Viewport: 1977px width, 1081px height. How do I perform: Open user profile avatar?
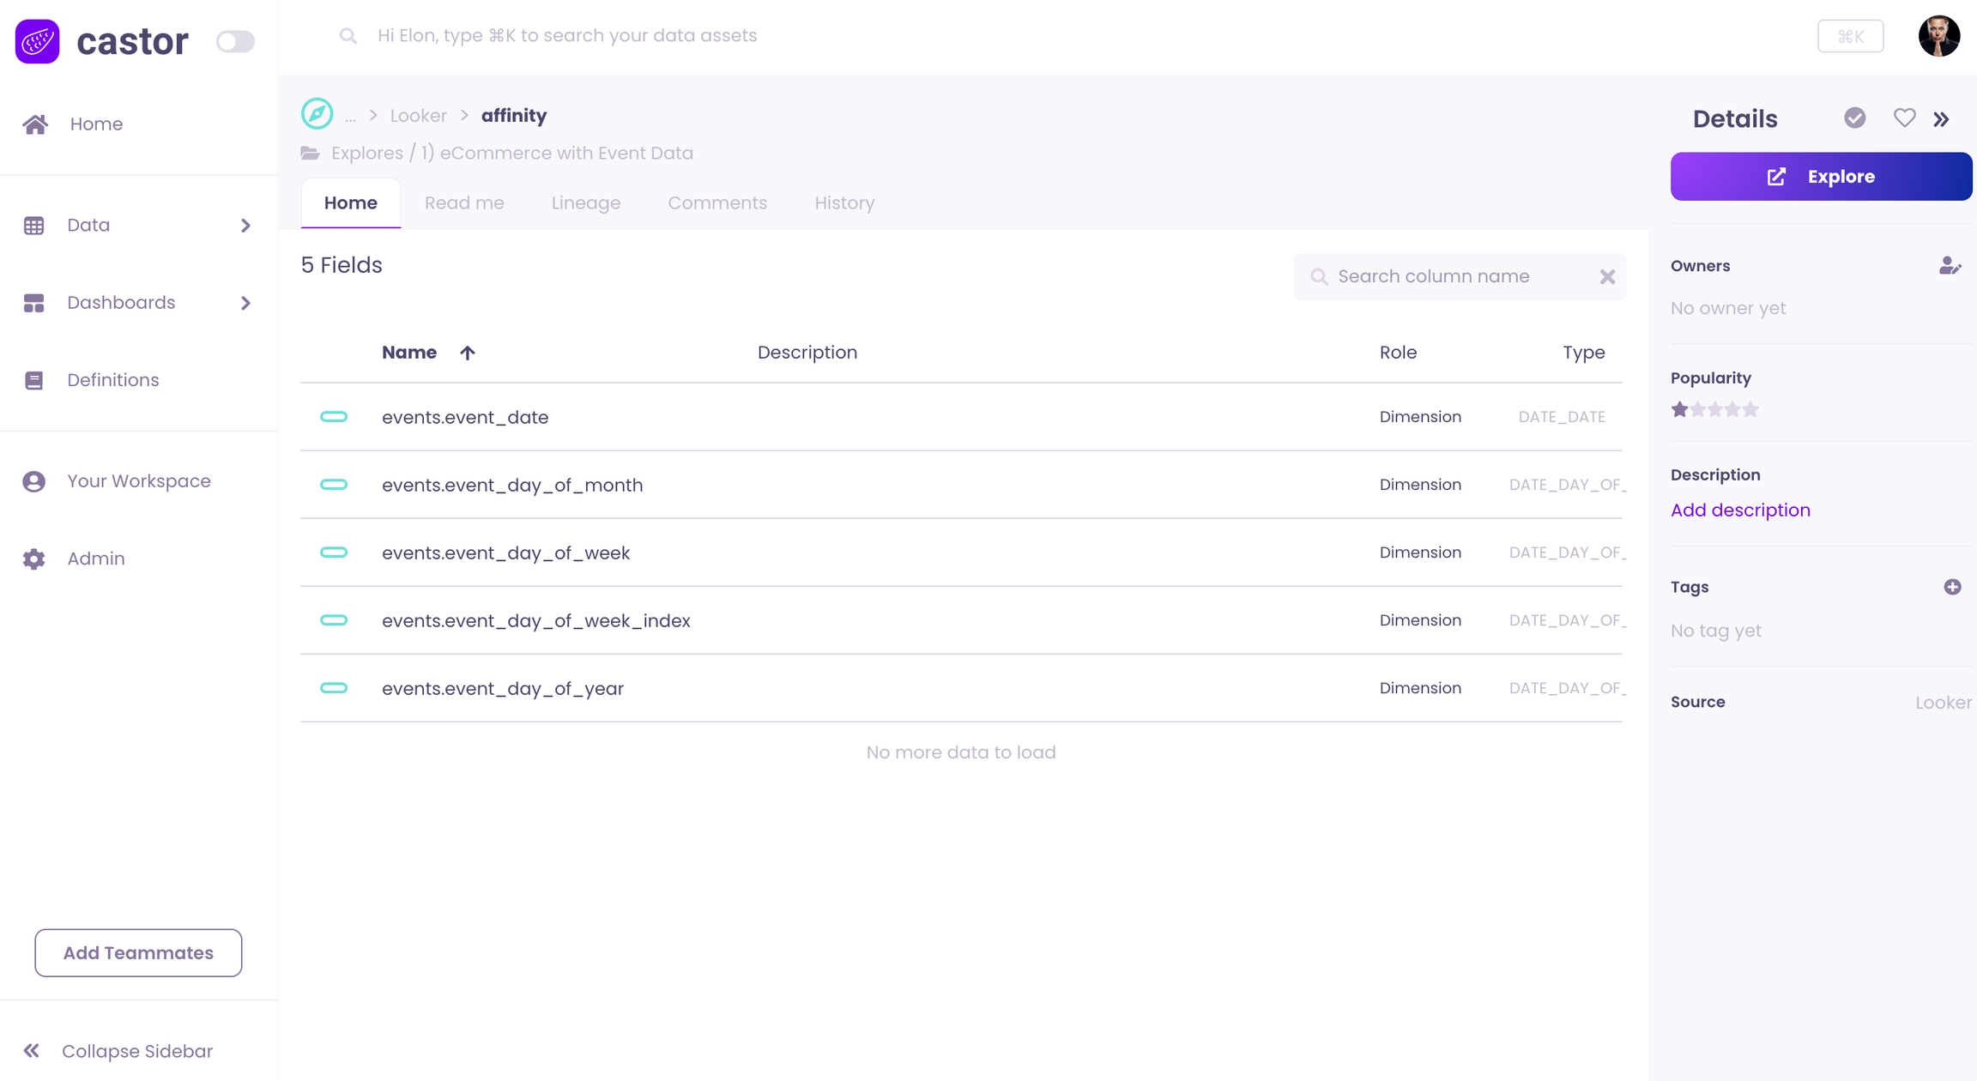[x=1938, y=36]
